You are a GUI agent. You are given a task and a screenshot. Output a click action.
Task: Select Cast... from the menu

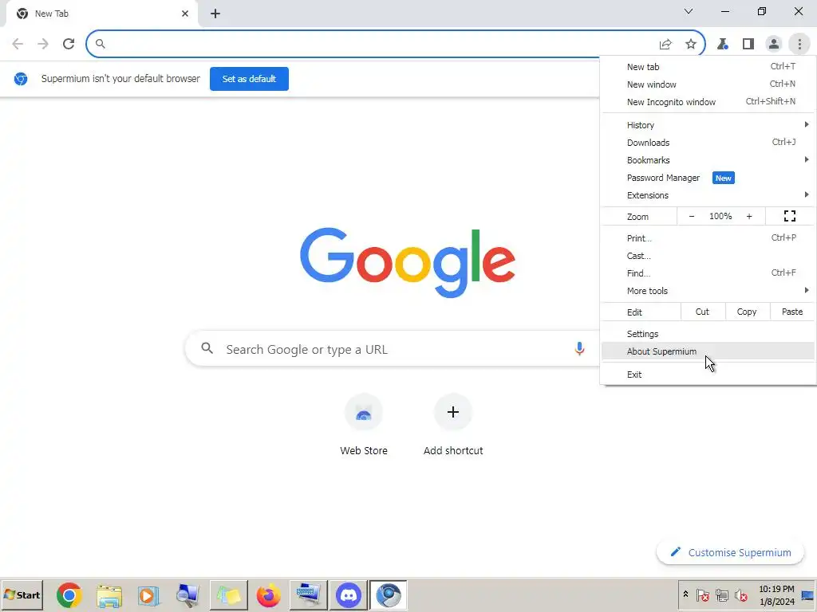(x=708, y=256)
